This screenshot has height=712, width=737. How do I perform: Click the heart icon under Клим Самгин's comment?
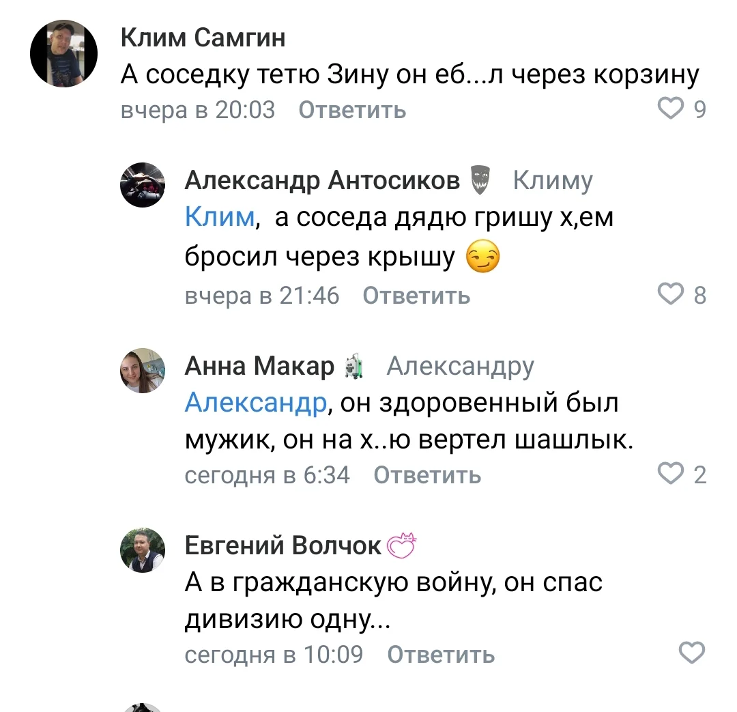coord(671,108)
